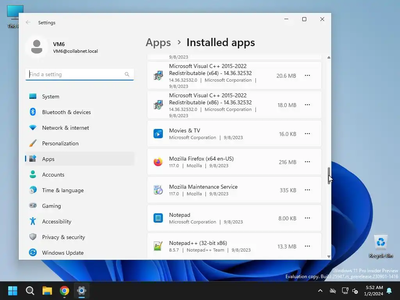Open Accessibility settings
This screenshot has width=400, height=300.
(x=79, y=221)
